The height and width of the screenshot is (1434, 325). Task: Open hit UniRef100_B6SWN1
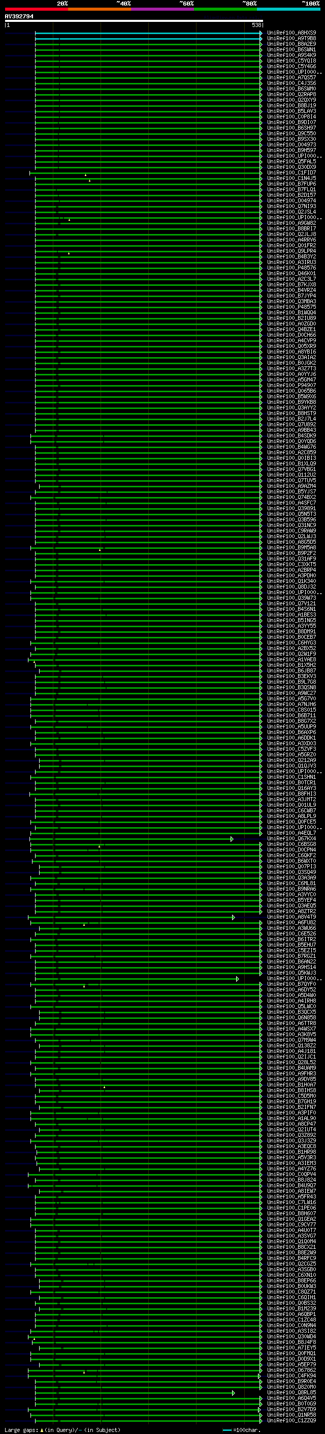tap(291, 49)
